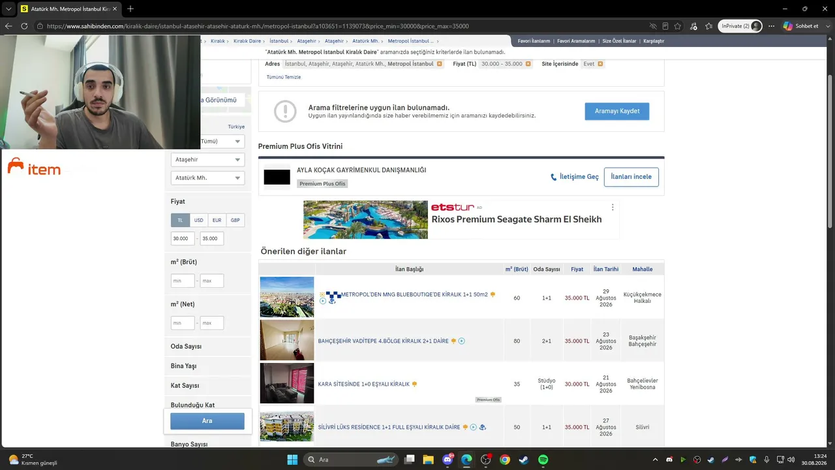This screenshot has width=835, height=470.
Task: Show hidden system tray icons
Action: point(656,460)
